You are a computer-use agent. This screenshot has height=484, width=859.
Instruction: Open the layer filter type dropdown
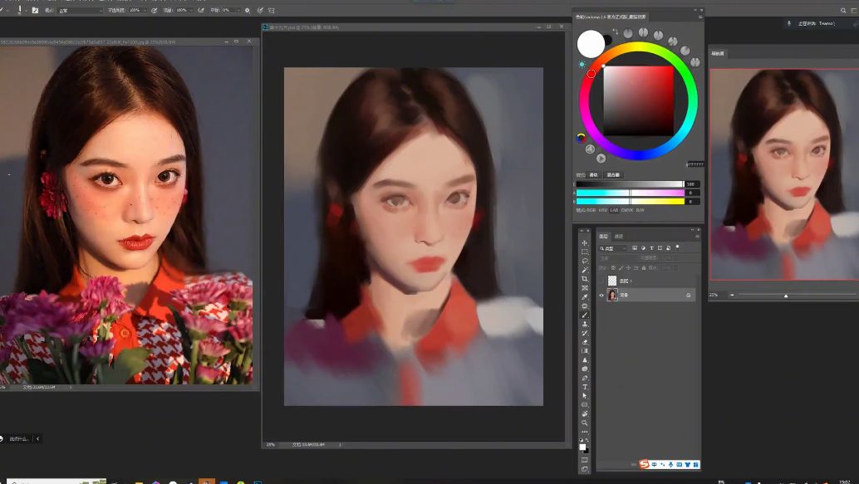(612, 248)
